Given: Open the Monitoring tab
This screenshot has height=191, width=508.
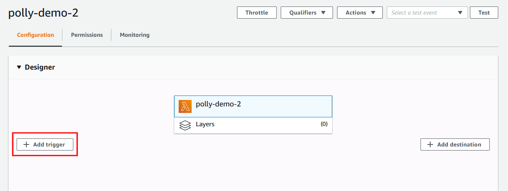Looking at the screenshot, I should 134,35.
